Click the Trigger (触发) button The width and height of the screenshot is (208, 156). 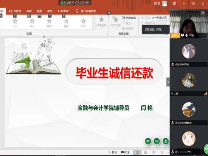pyautogui.click(x=127, y=23)
